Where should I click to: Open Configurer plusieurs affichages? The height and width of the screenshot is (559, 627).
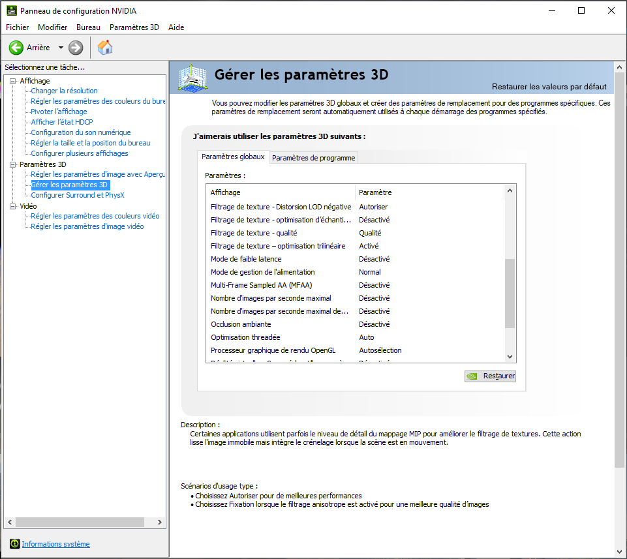[x=80, y=153]
